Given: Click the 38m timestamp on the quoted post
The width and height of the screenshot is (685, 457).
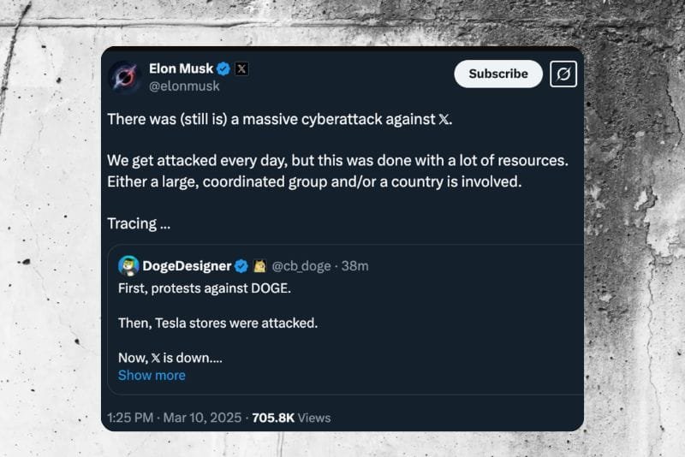Looking at the screenshot, I should pyautogui.click(x=354, y=266).
